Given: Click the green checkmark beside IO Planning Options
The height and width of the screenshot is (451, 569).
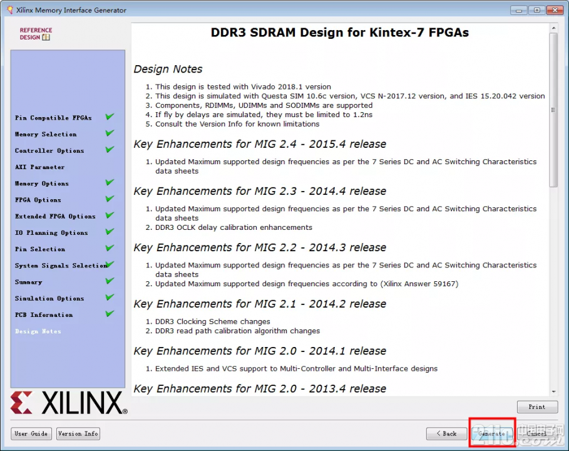Looking at the screenshot, I should 110,231.
